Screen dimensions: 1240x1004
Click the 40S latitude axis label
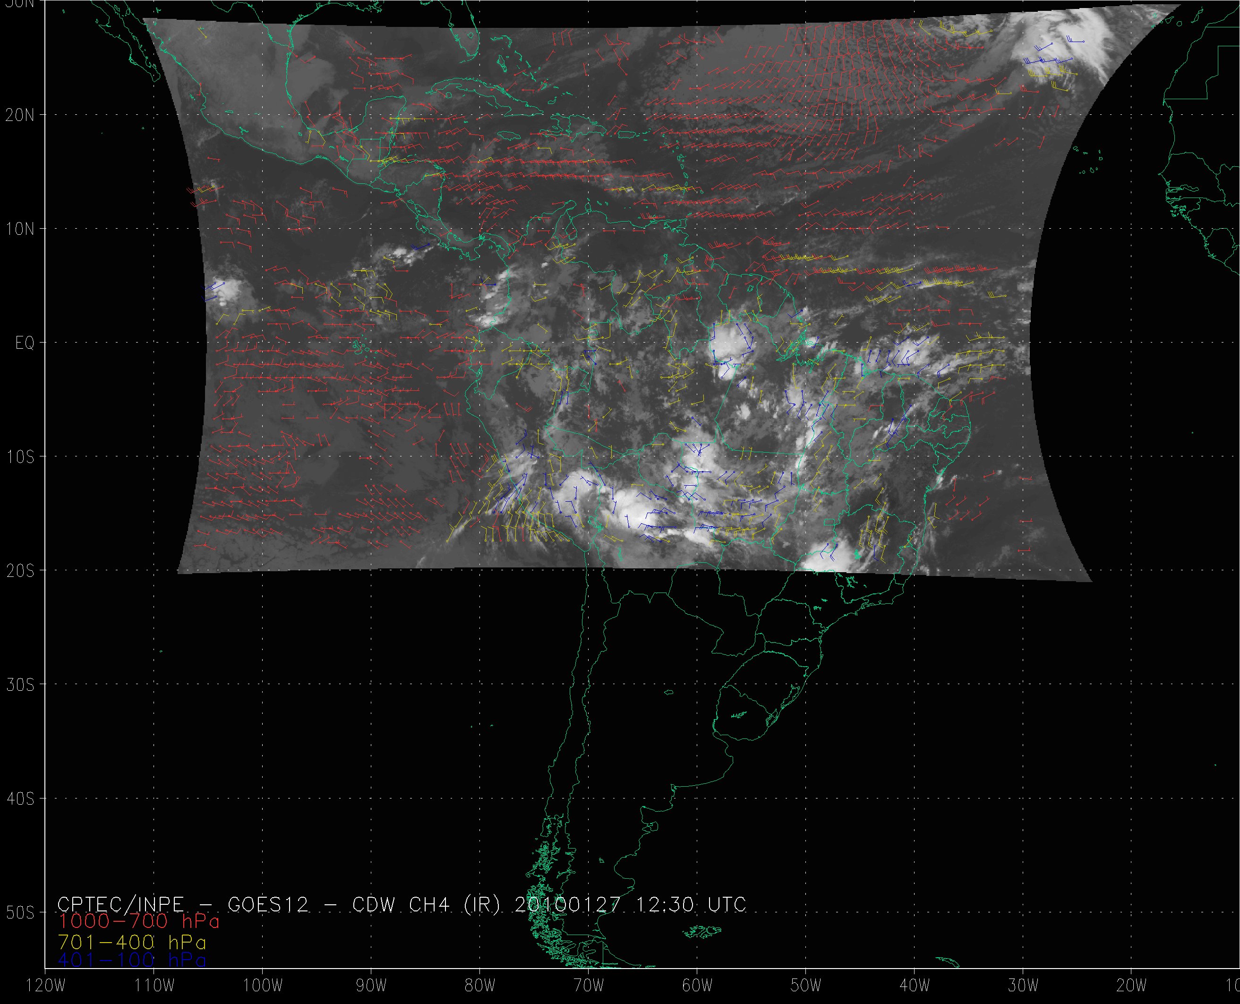[x=20, y=798]
